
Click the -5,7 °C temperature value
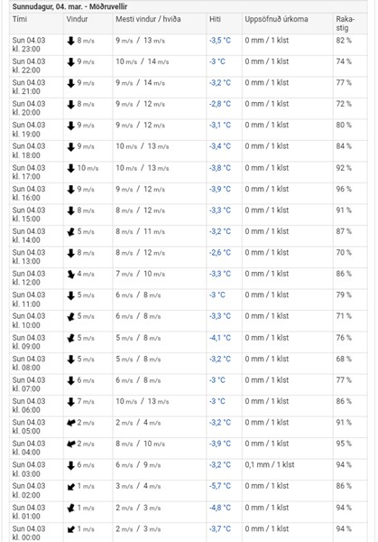click(220, 486)
